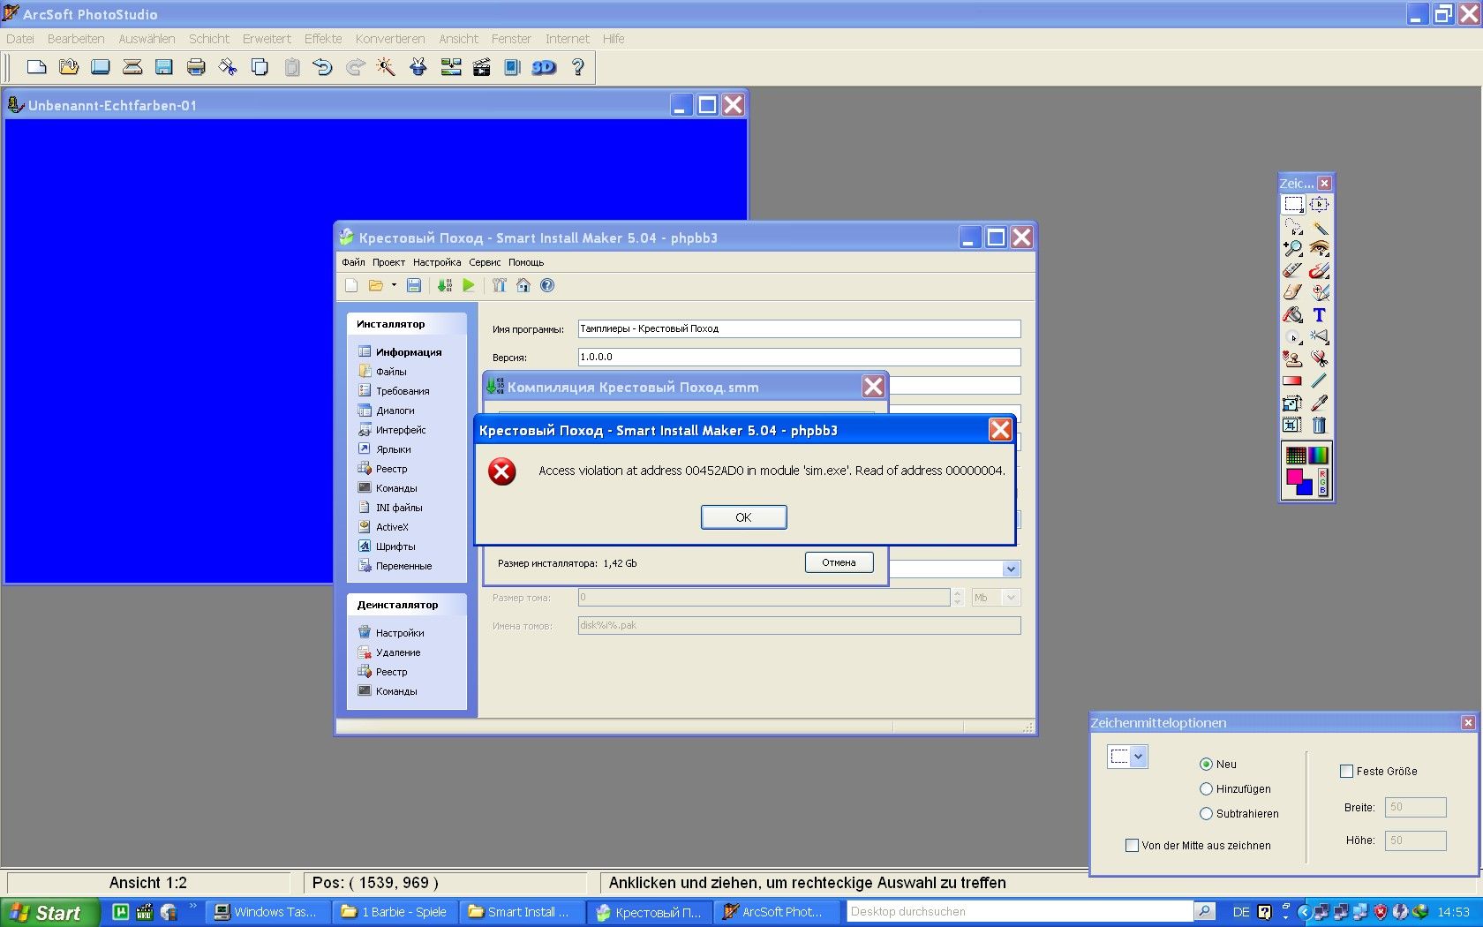Select the Text tool in the tool palette
This screenshot has width=1483, height=927.
point(1319,315)
